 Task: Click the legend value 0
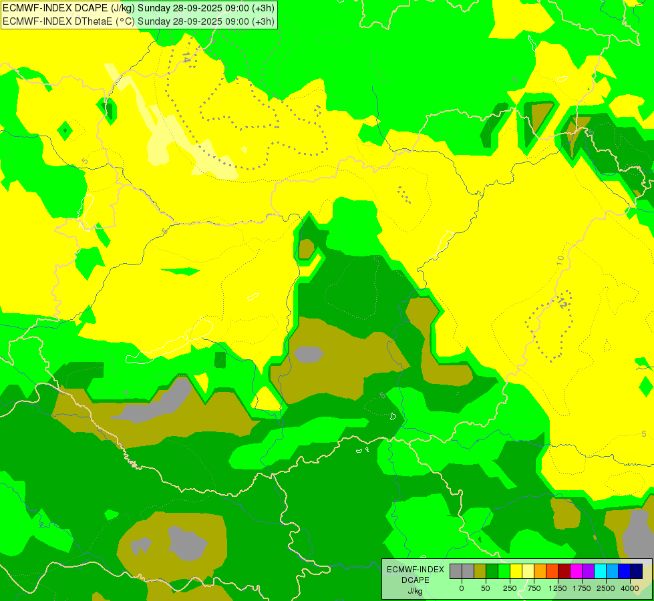point(462,588)
